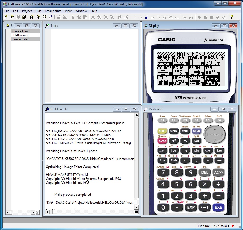Click the file panel horizontal scroll left arrow
243x230 pixels.
point(7,212)
